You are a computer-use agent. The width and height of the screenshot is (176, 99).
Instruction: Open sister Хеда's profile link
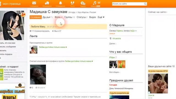(132, 31)
